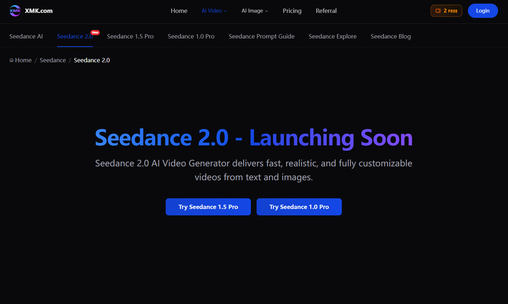Visit the Seedance Explore section
The width and height of the screenshot is (508, 304).
(x=332, y=36)
